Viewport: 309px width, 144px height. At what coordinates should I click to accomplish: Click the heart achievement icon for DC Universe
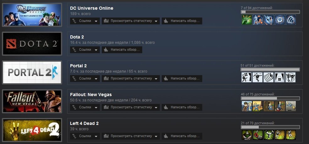point(280,20)
